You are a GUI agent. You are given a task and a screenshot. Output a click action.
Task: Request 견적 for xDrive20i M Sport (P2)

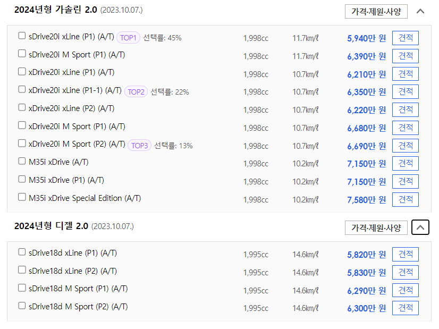click(x=406, y=146)
